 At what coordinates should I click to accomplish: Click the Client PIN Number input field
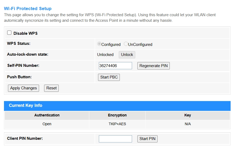(x=115, y=139)
